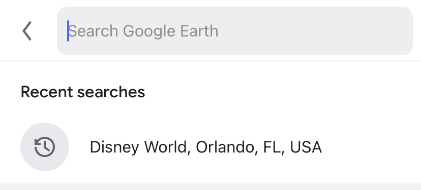The image size is (421, 190).
Task: Click the Search Google Earth placeholder text
Action: 143,31
